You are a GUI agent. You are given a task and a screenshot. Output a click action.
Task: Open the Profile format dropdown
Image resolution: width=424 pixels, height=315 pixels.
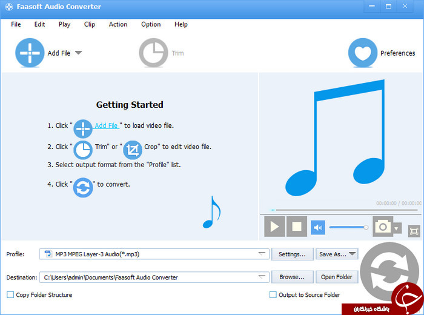tap(262, 254)
